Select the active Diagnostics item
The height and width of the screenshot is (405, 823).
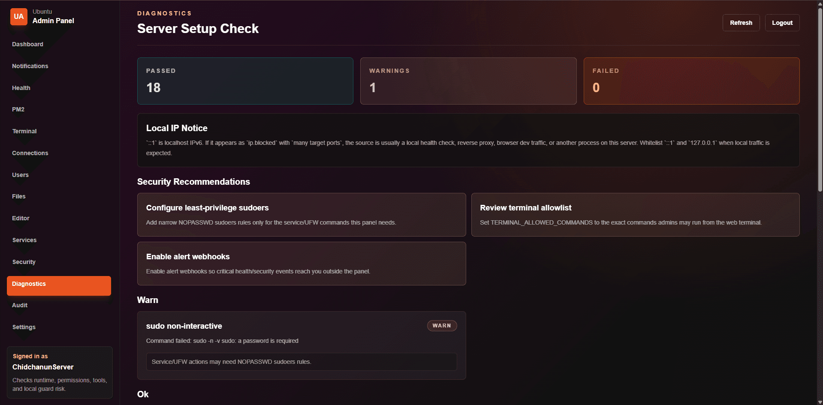click(x=59, y=285)
